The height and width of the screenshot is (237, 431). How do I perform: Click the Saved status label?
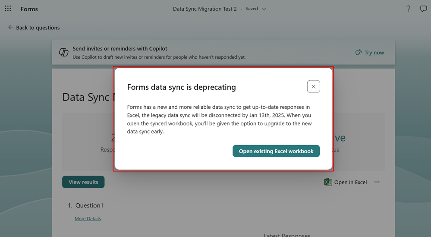pos(252,9)
